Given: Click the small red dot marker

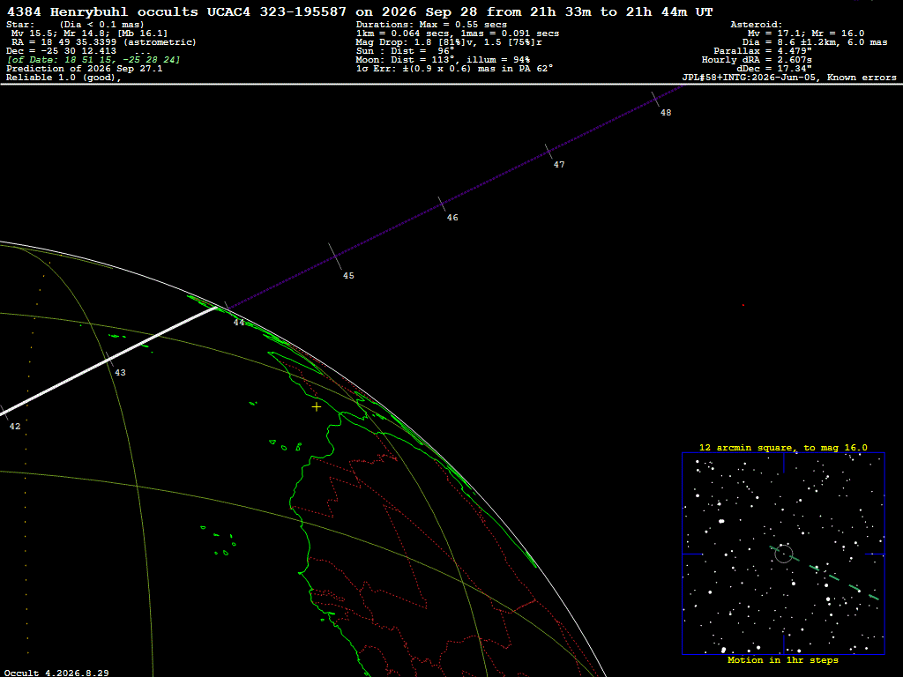Looking at the screenshot, I should tap(743, 305).
